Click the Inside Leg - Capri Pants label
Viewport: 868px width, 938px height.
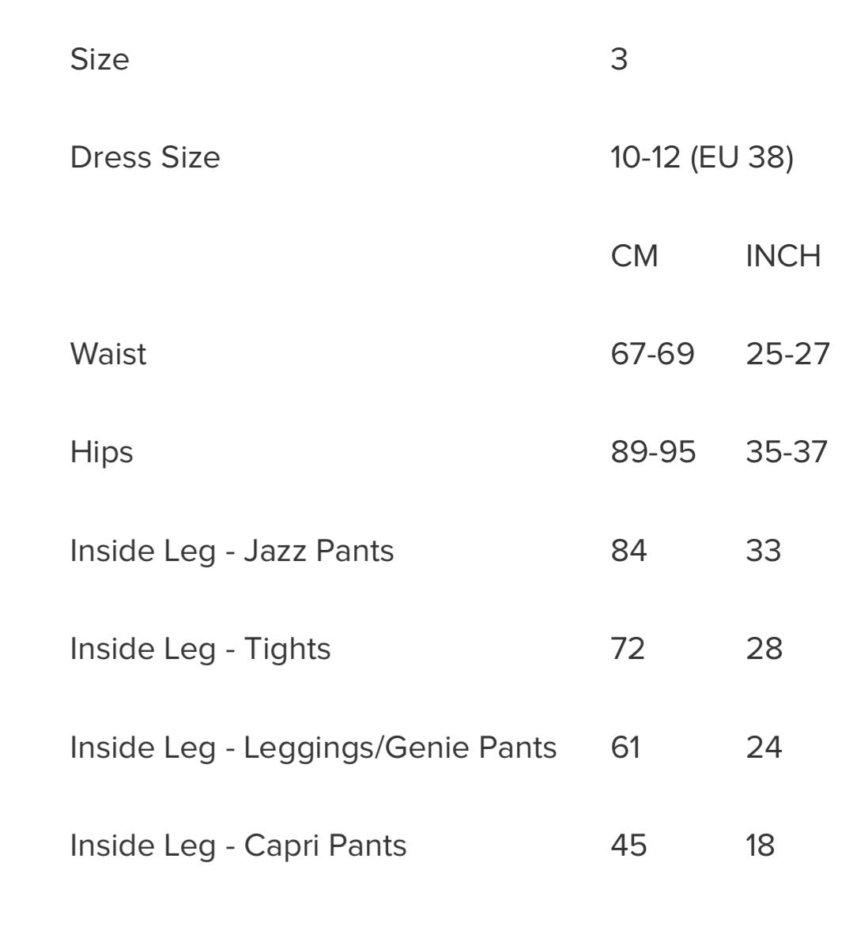pos(238,846)
